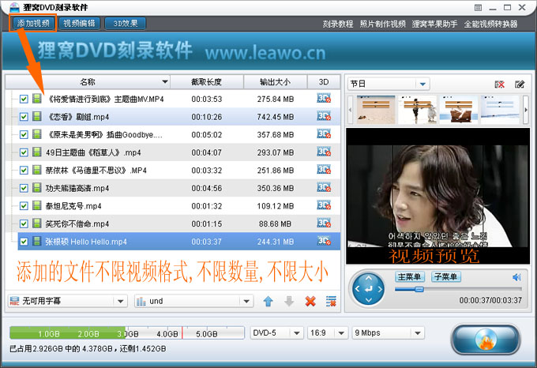Click the 输出大小 column header
Image resolution: width=537 pixels, height=368 pixels.
(275, 82)
